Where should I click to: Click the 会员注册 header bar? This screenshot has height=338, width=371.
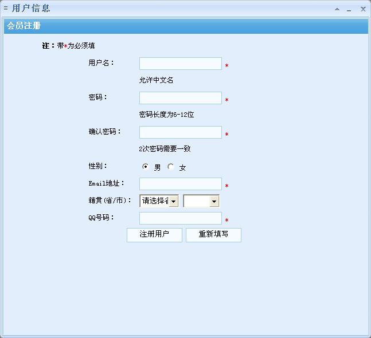(185, 26)
